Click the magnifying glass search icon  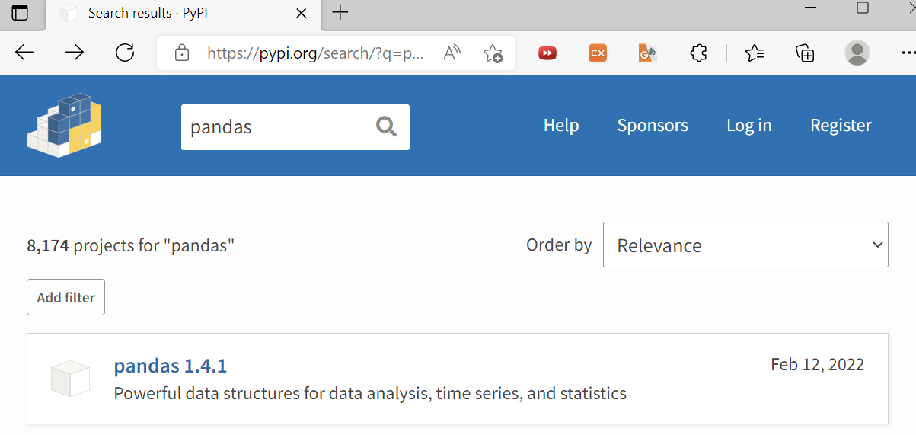tap(386, 126)
